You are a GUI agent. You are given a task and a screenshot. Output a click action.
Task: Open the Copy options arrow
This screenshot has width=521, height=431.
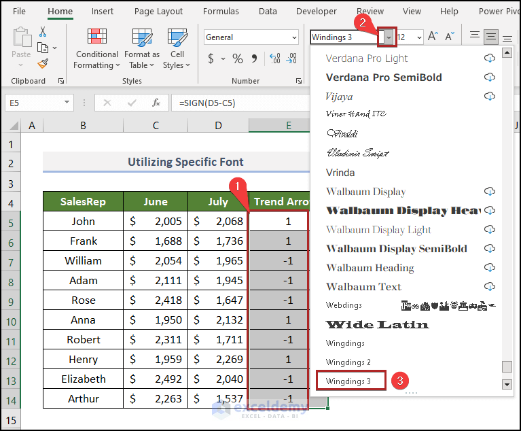54,48
